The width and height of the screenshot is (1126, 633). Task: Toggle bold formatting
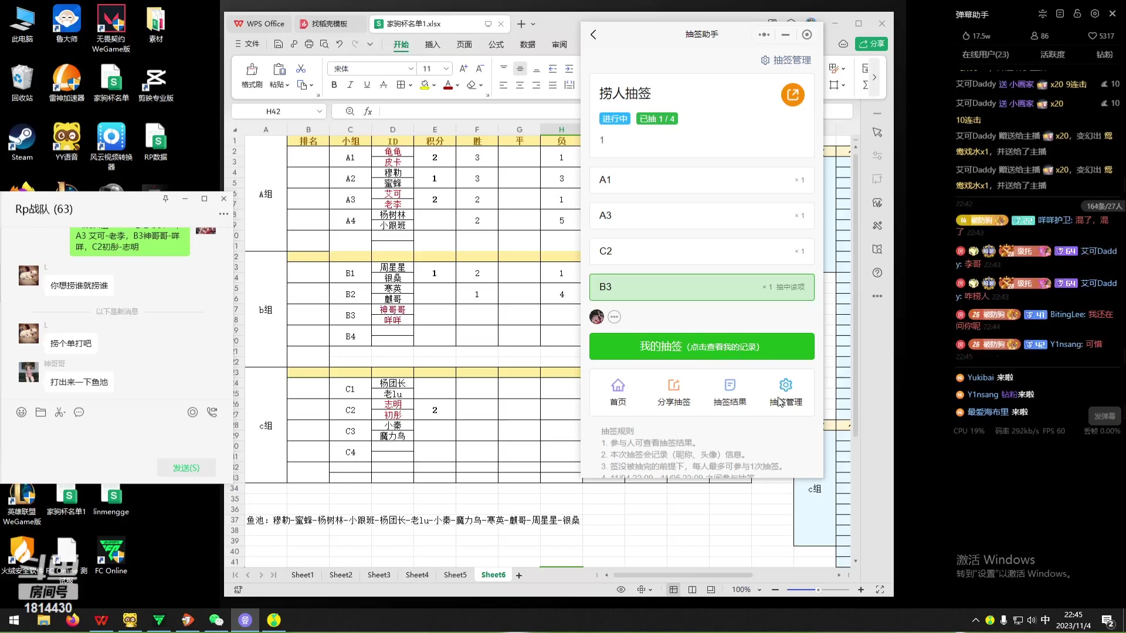point(334,85)
